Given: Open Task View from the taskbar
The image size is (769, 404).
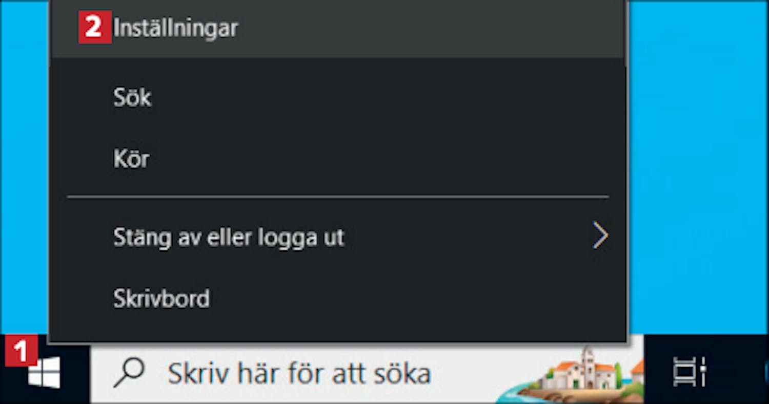Looking at the screenshot, I should tap(690, 372).
